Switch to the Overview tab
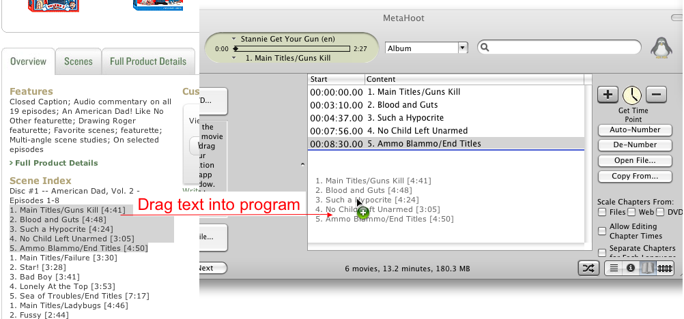This screenshot has width=684, height=319. point(29,61)
